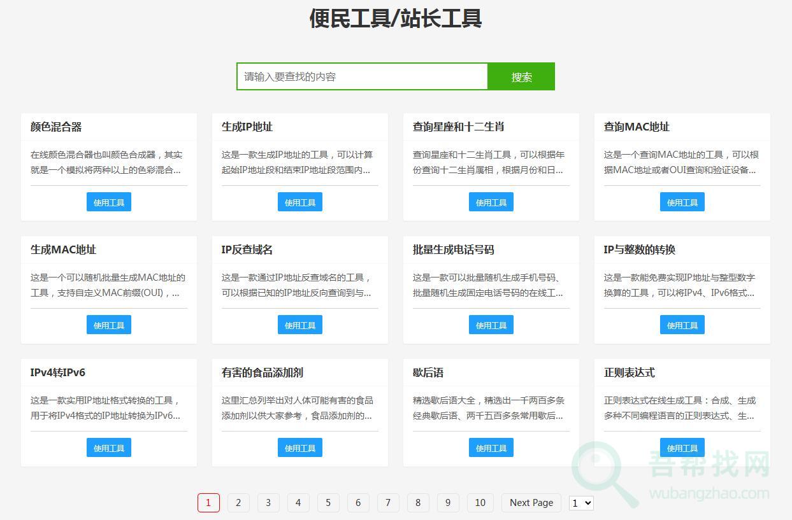
Task: Open the page number dropdown selector
Action: (x=581, y=503)
